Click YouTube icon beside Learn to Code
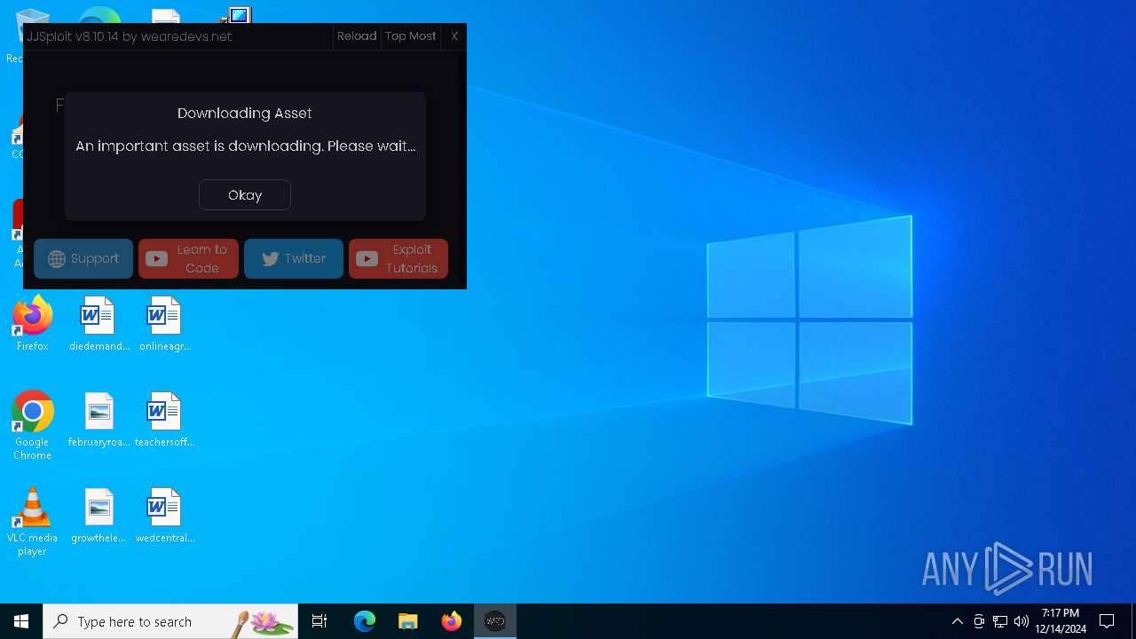Screen dimensions: 1136x639 coord(156,259)
